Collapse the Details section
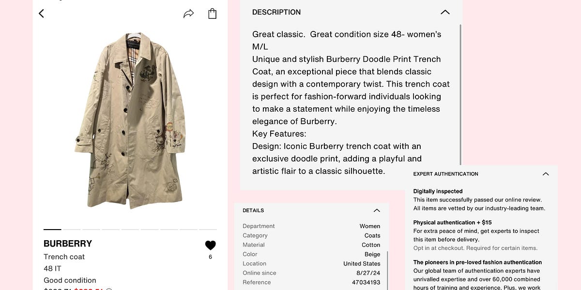The height and width of the screenshot is (290, 581). [377, 210]
